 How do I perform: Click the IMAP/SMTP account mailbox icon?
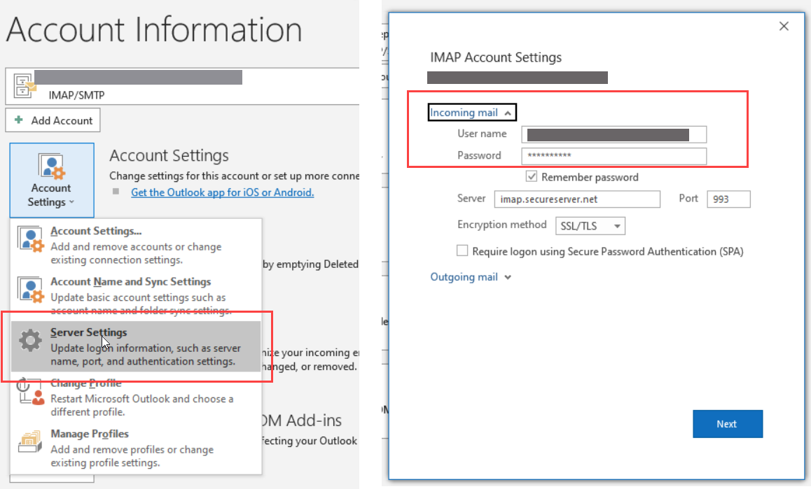tap(24, 86)
